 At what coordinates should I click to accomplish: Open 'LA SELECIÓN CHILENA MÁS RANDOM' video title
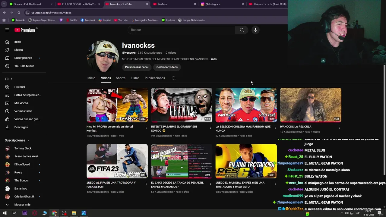[243, 129]
